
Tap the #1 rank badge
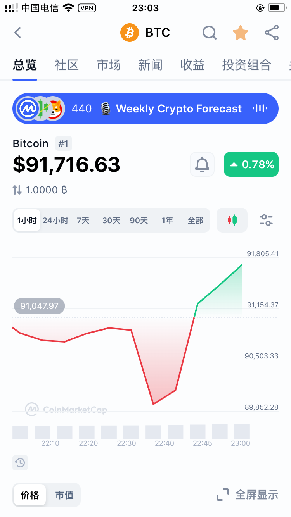[x=63, y=144]
